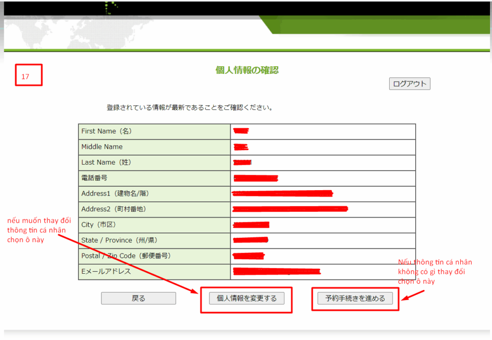
Task: Click the redacted email address value cell
Action: pos(323,272)
